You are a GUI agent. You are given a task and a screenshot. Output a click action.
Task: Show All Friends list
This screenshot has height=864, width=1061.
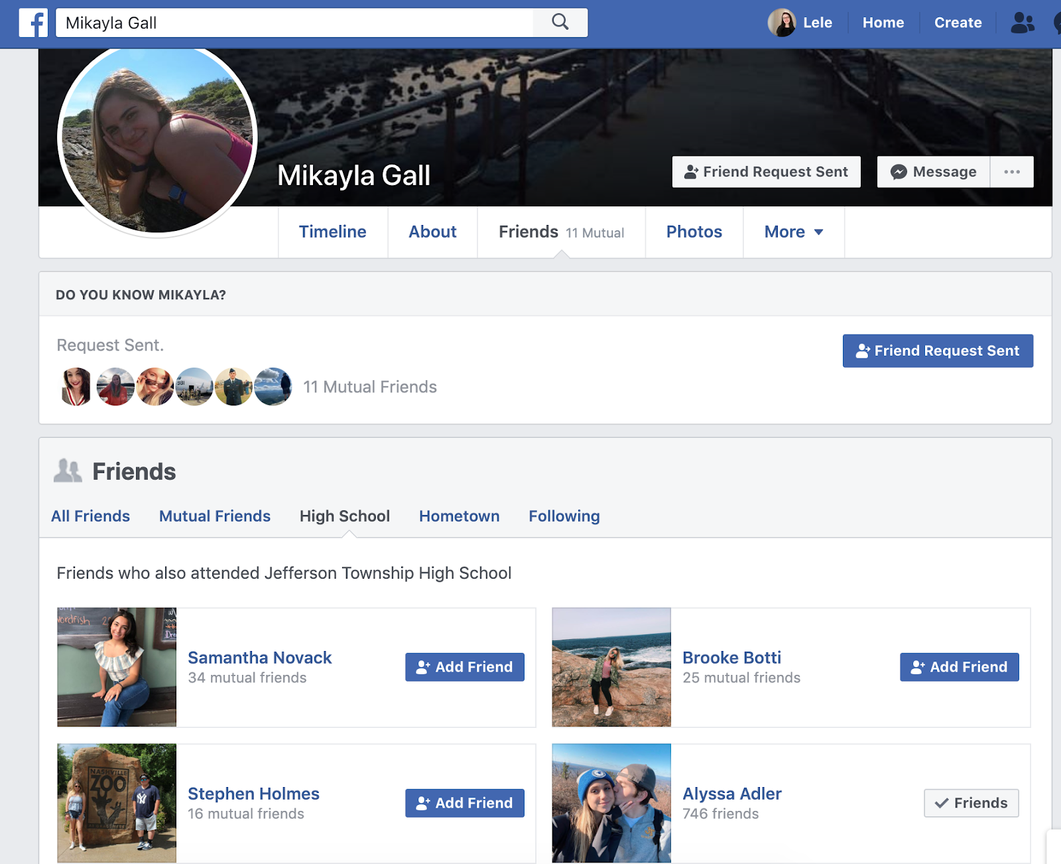click(91, 516)
